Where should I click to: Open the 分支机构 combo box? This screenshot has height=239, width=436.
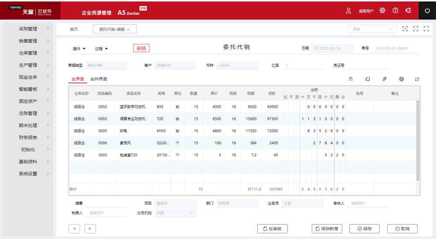tap(175, 213)
